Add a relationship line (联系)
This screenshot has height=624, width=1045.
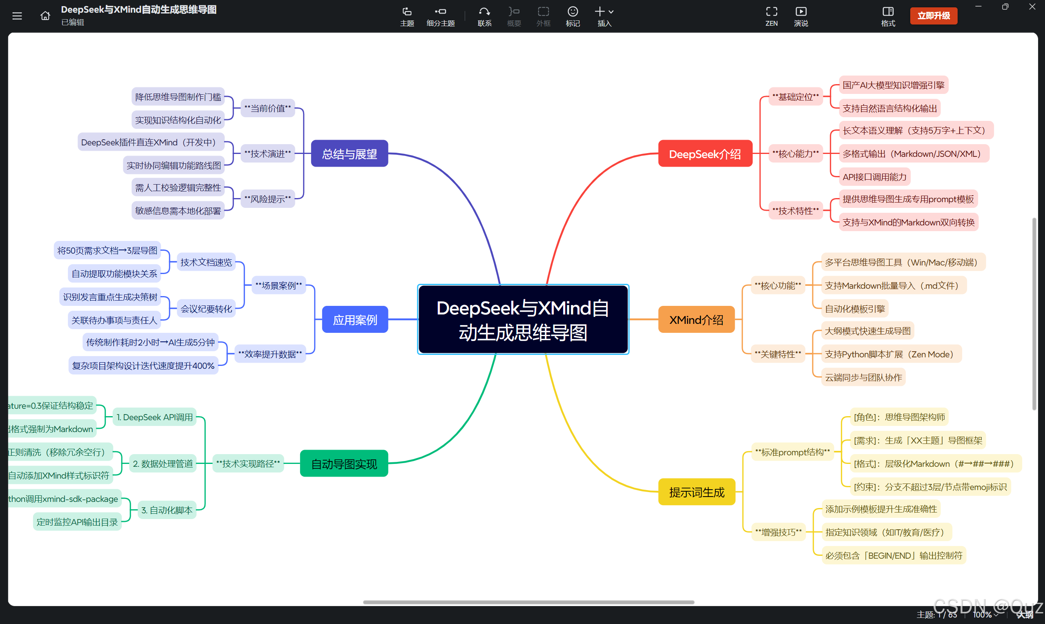(x=484, y=16)
